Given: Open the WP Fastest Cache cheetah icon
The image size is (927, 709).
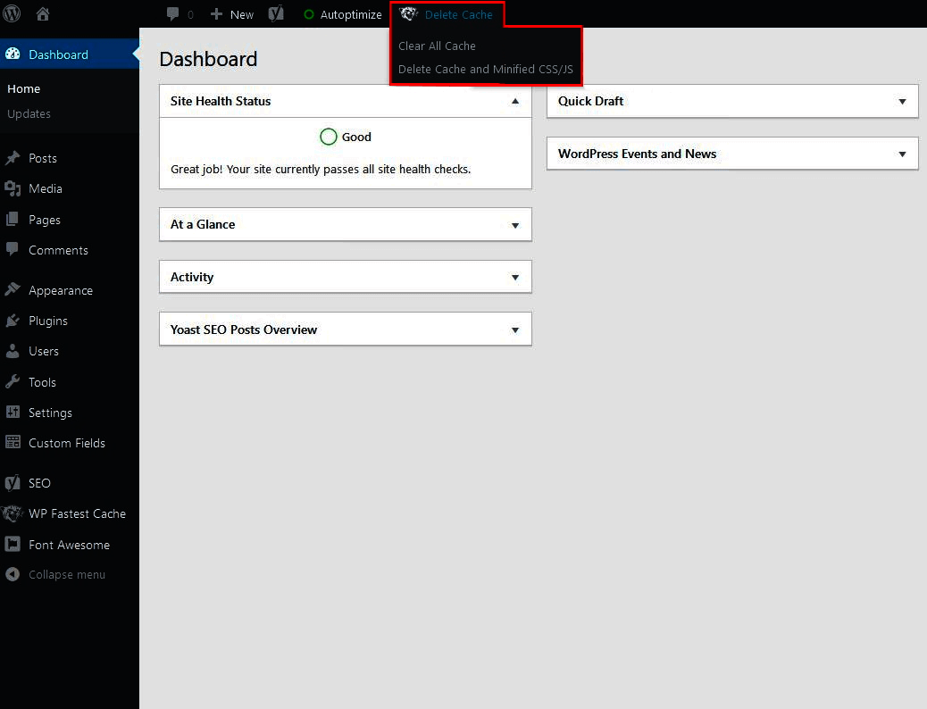Looking at the screenshot, I should point(14,513).
